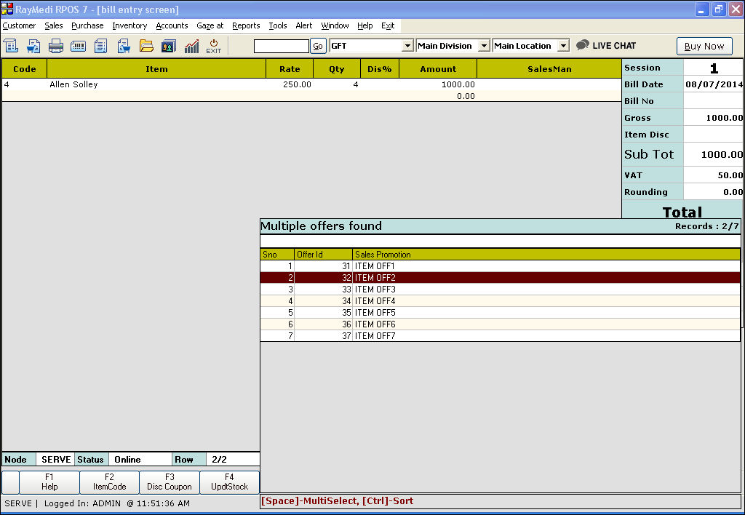Click the search box beside Go

click(282, 46)
